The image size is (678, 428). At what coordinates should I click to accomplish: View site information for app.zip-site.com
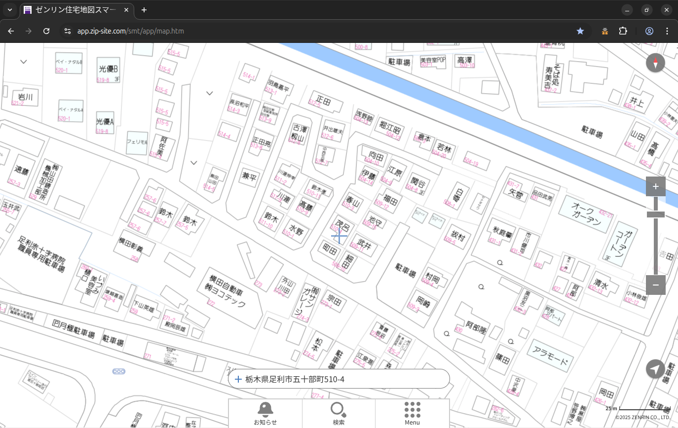[68, 31]
